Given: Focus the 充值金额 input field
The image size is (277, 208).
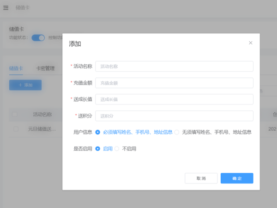Looking at the screenshot, I should [174, 83].
